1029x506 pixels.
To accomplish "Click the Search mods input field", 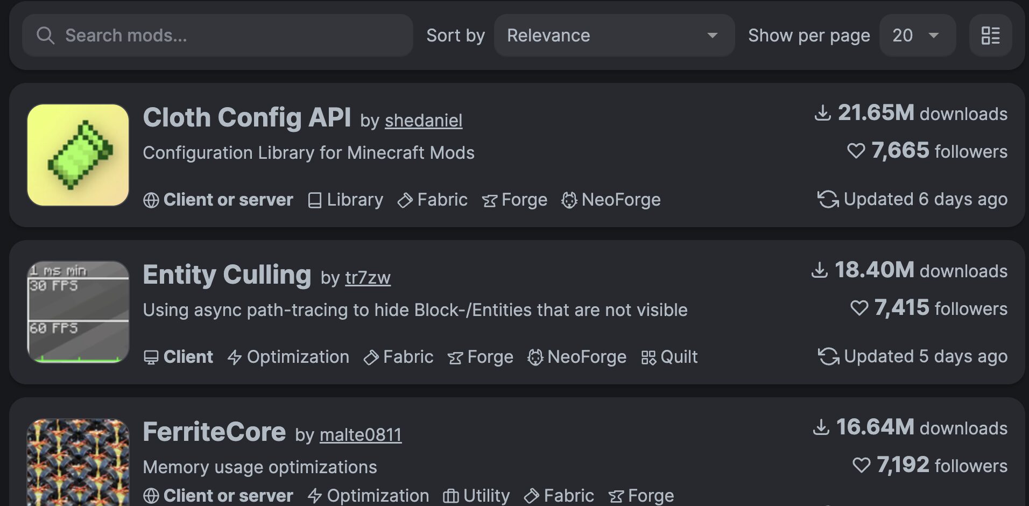I will pyautogui.click(x=217, y=36).
